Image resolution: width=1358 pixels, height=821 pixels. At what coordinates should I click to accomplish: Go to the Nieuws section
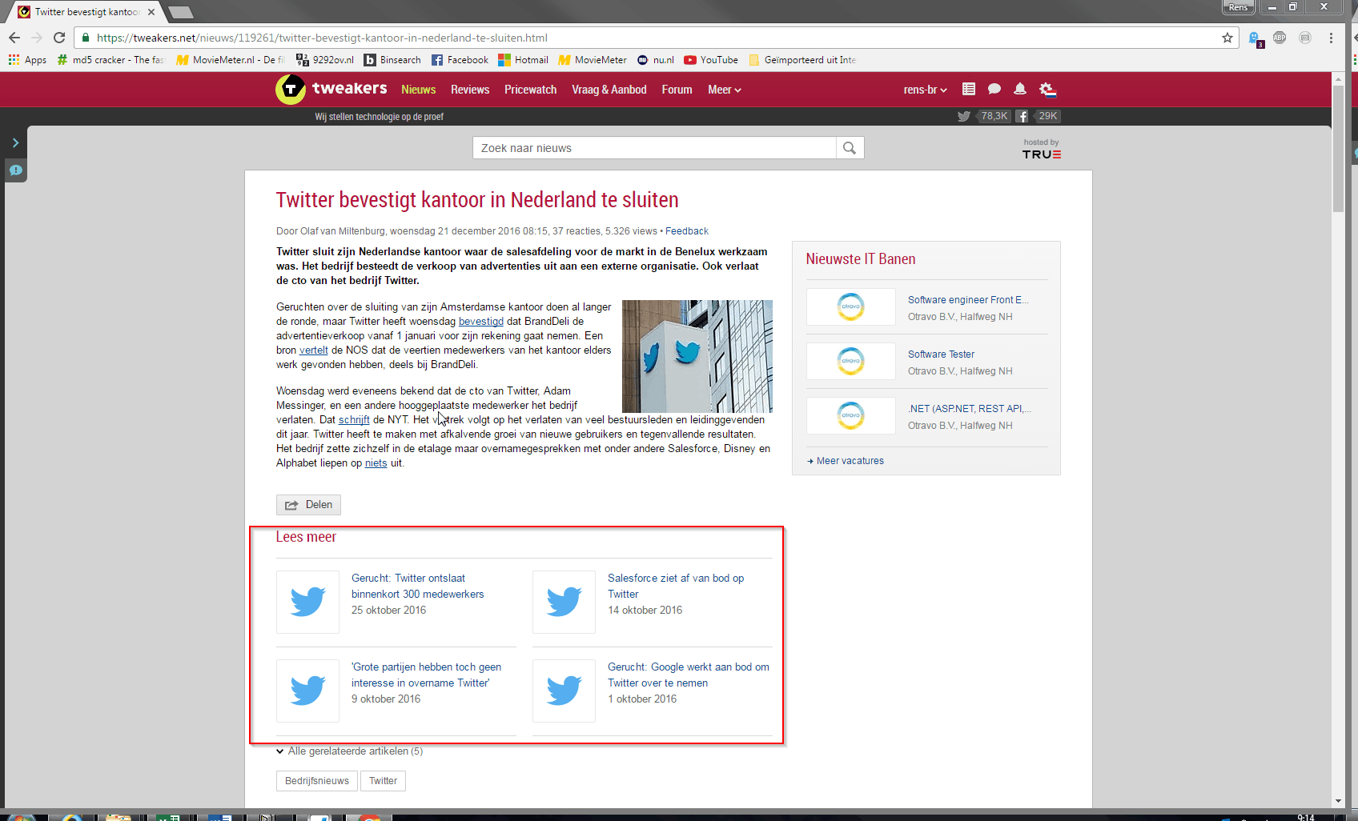(x=419, y=90)
